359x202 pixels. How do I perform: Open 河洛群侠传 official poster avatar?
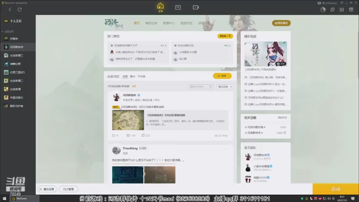[116, 97]
